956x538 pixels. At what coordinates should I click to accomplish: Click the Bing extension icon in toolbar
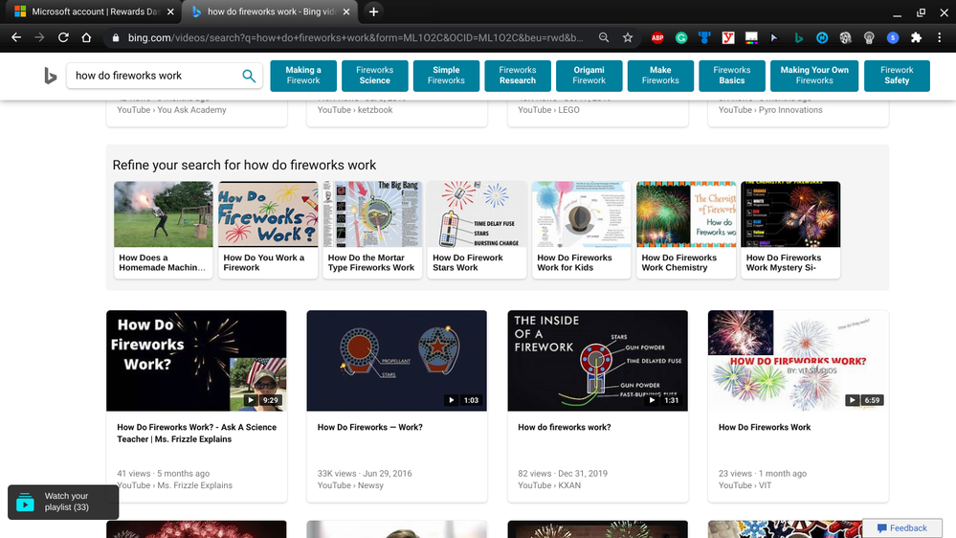pos(798,38)
